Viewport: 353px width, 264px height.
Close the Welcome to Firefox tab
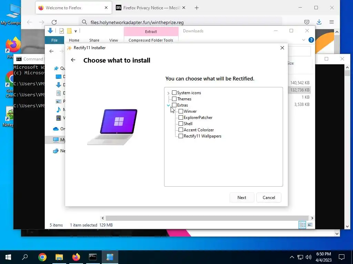click(106, 8)
